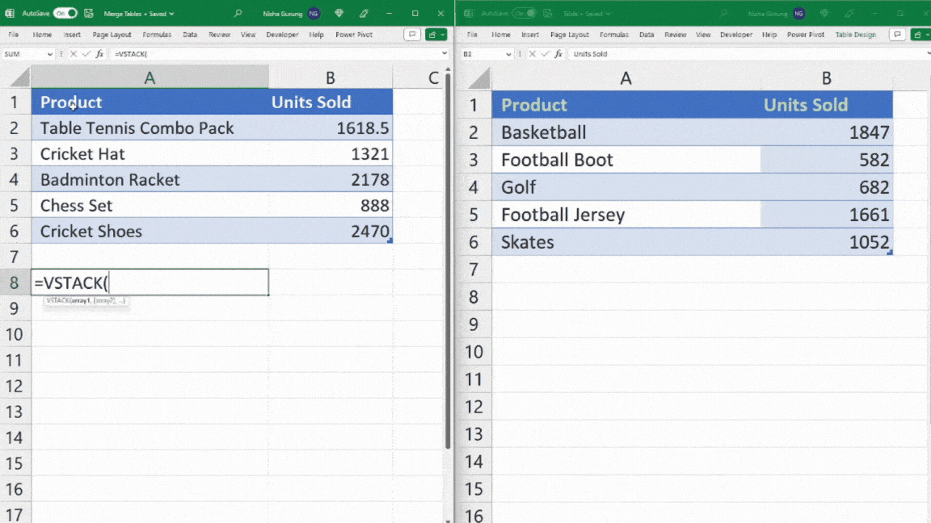Click the NG account avatar icon
Viewport: 931px width, 523px height.
point(314,13)
